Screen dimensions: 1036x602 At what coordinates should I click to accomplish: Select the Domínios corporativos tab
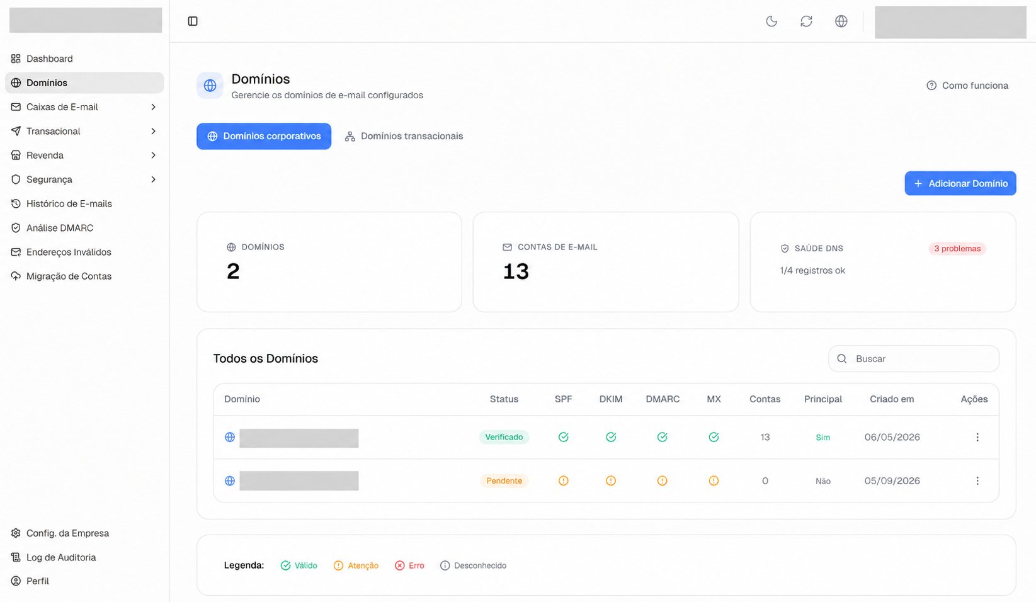pyautogui.click(x=264, y=136)
